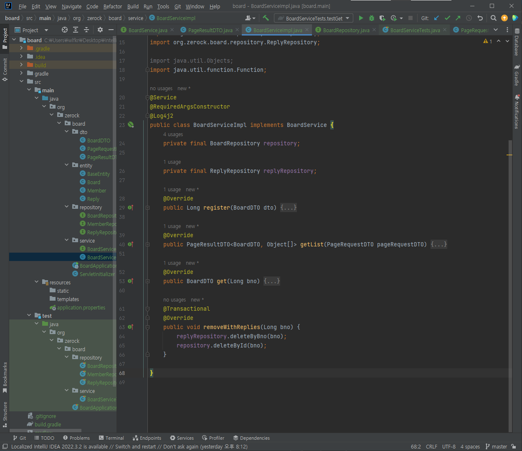
Task: Start debugging with the bug icon
Action: pos(372,18)
